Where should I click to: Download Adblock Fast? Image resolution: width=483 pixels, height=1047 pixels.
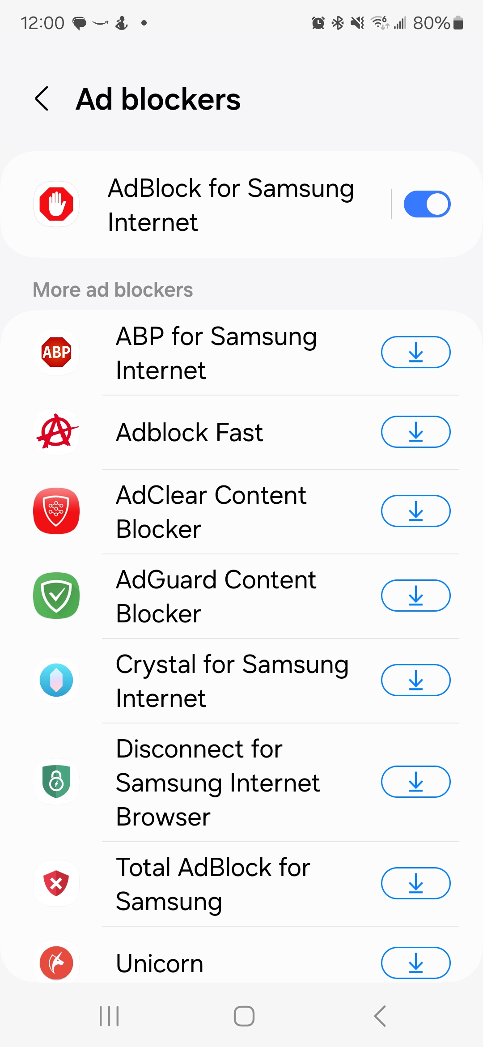click(415, 432)
